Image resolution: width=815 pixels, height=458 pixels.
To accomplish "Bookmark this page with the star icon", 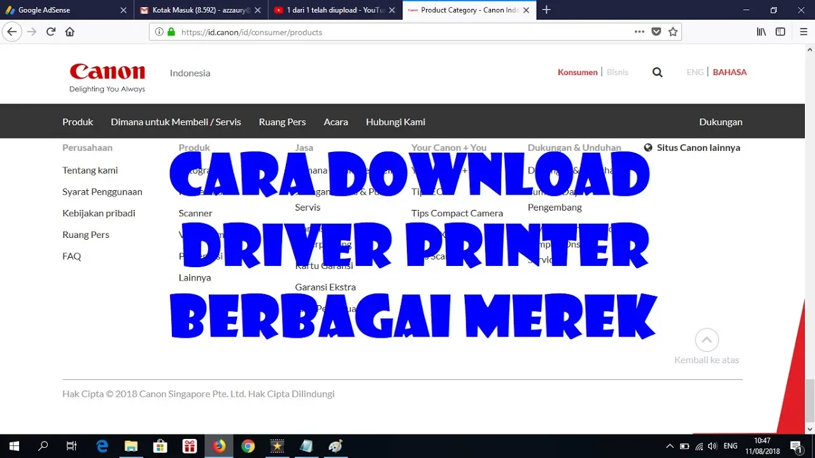I will (x=673, y=32).
